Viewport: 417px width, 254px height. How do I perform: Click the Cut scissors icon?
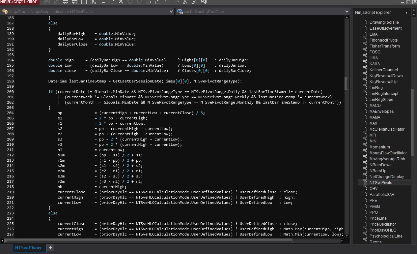93,2
